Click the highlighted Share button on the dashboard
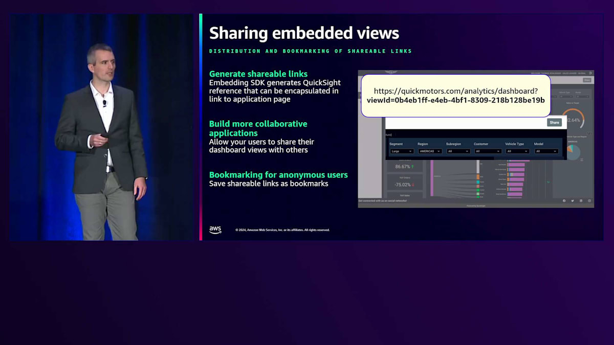The width and height of the screenshot is (614, 345). [554, 123]
